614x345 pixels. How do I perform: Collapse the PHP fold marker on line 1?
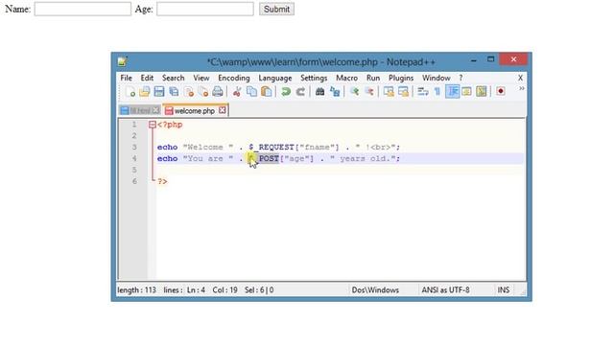[153, 125]
